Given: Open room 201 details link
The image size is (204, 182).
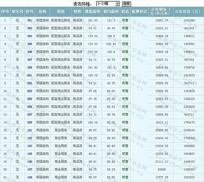Looking at the screenshot, I should (x=30, y=75).
